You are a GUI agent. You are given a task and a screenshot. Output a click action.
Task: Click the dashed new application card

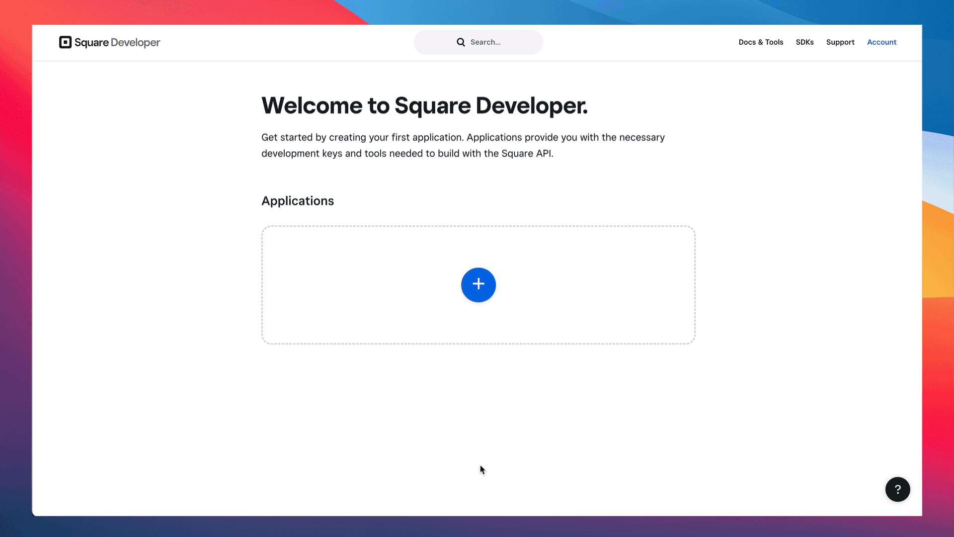478,285
